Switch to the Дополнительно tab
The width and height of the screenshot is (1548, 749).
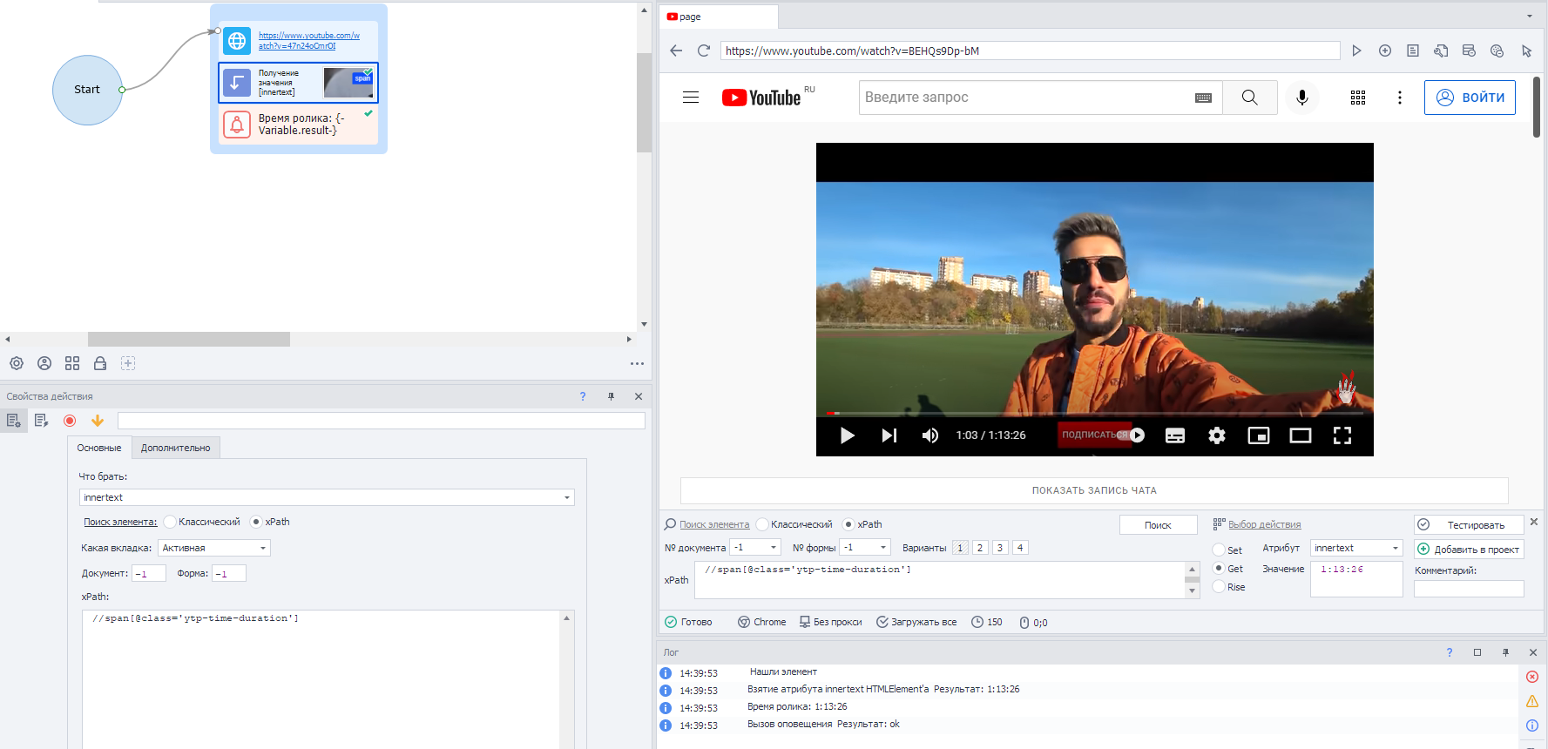pyautogui.click(x=176, y=448)
